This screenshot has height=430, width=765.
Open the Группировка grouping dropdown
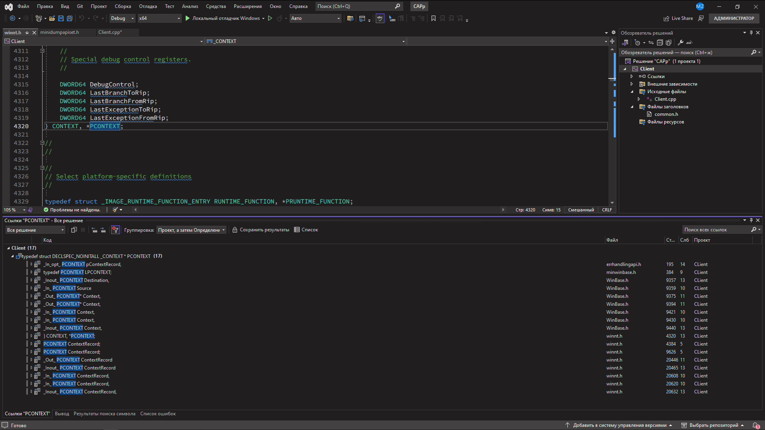pyautogui.click(x=191, y=230)
